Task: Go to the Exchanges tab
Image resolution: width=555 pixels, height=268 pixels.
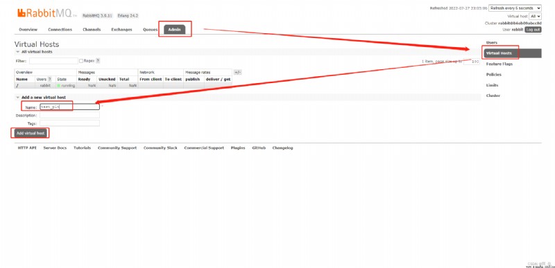Action: [121, 30]
